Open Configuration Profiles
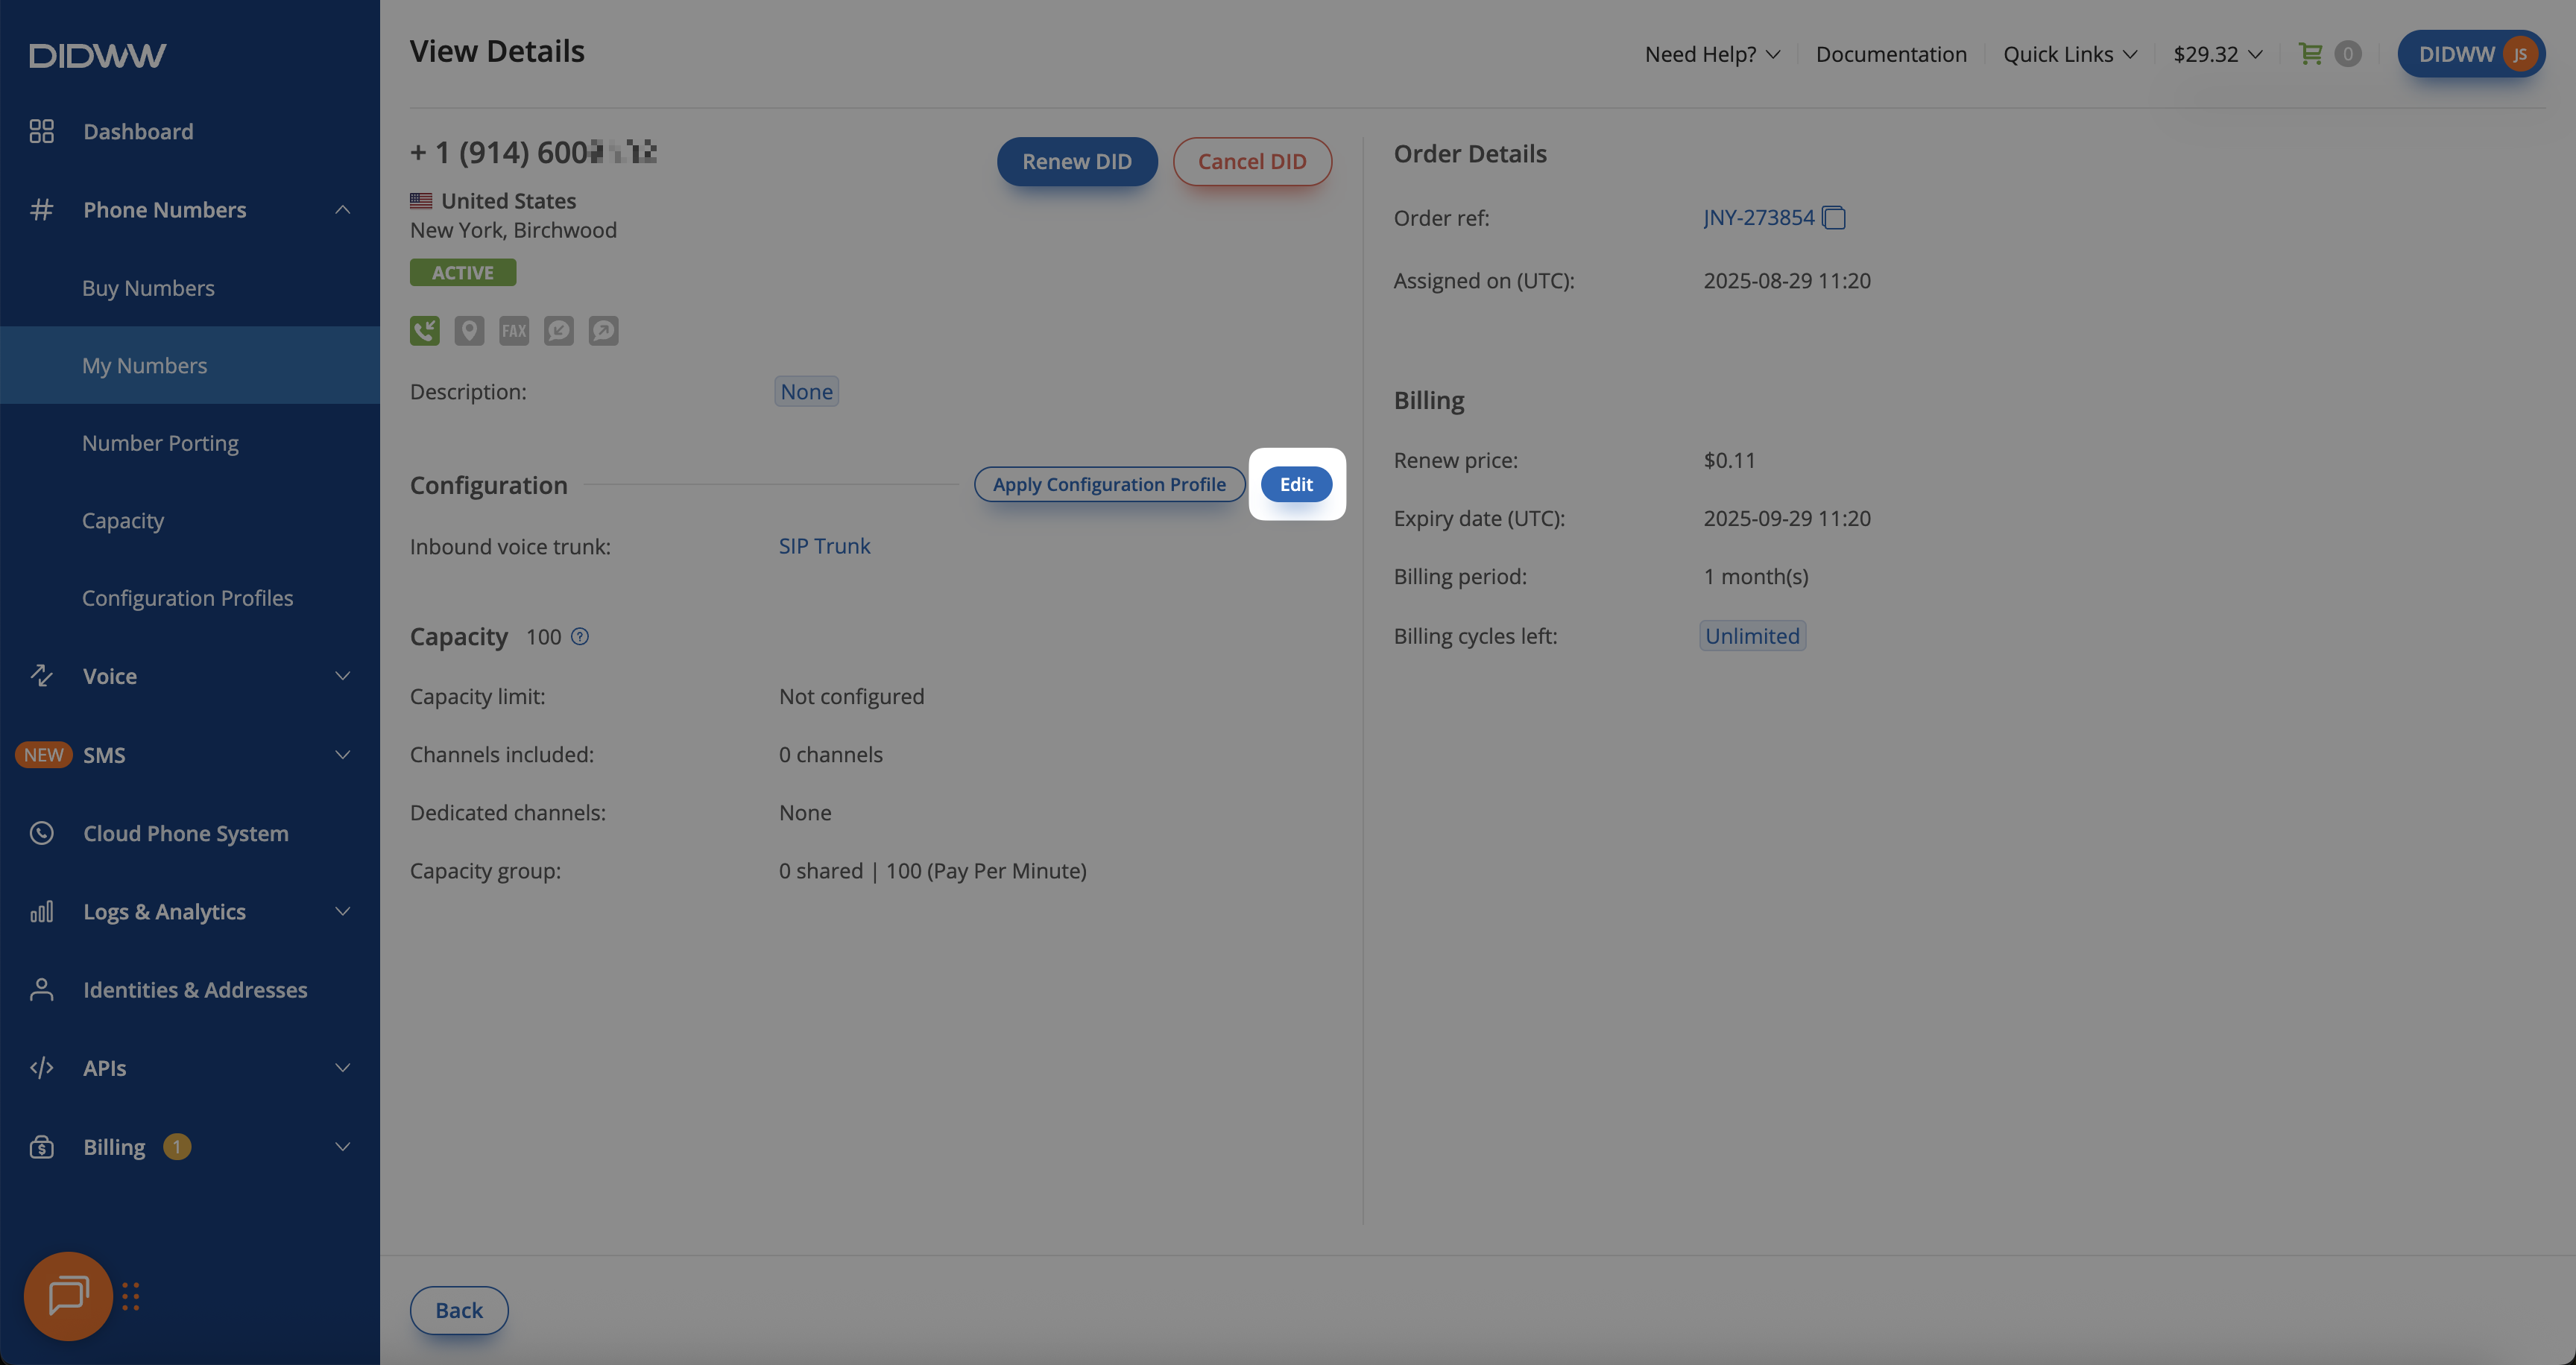Viewport: 2576px width, 1365px height. (187, 598)
